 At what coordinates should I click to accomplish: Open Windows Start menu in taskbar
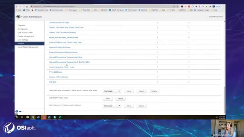(16, 117)
